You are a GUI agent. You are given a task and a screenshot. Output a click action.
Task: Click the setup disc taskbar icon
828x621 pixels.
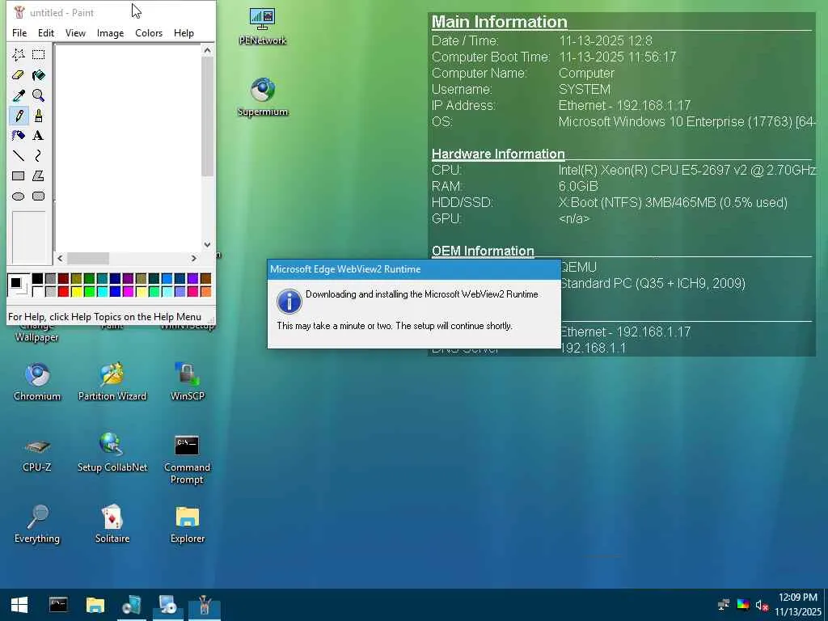click(168, 605)
